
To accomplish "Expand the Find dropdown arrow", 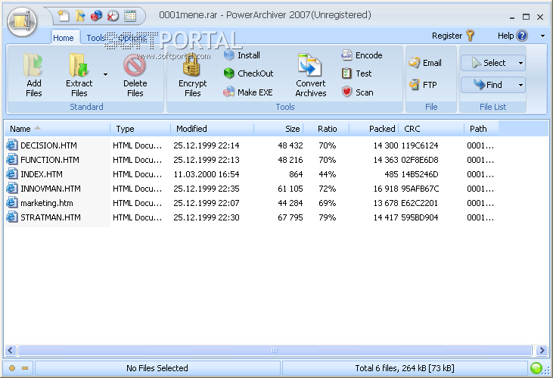I will pos(520,85).
